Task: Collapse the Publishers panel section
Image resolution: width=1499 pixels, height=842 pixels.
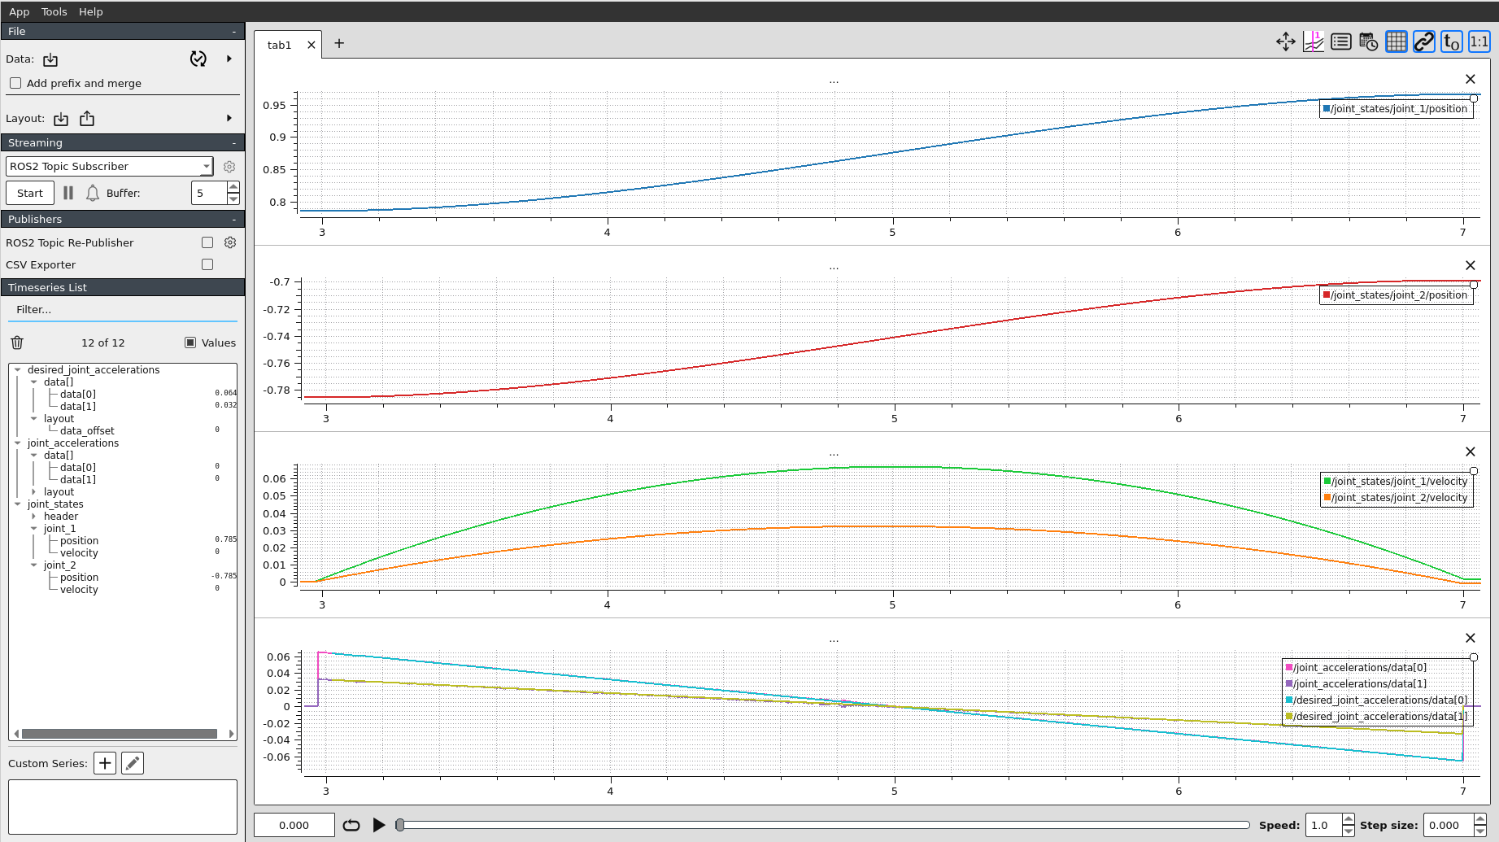Action: tap(233, 219)
